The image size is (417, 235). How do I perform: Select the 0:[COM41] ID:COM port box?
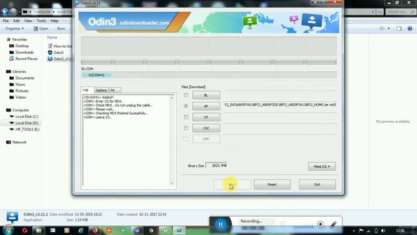(x=96, y=75)
